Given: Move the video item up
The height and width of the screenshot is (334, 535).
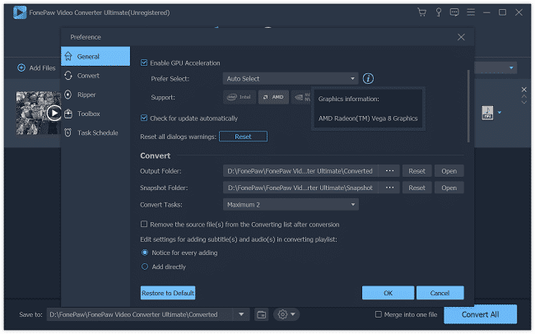Looking at the screenshot, I should tap(523, 97).
